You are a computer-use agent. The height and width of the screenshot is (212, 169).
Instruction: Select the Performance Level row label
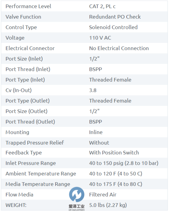point(28,6)
